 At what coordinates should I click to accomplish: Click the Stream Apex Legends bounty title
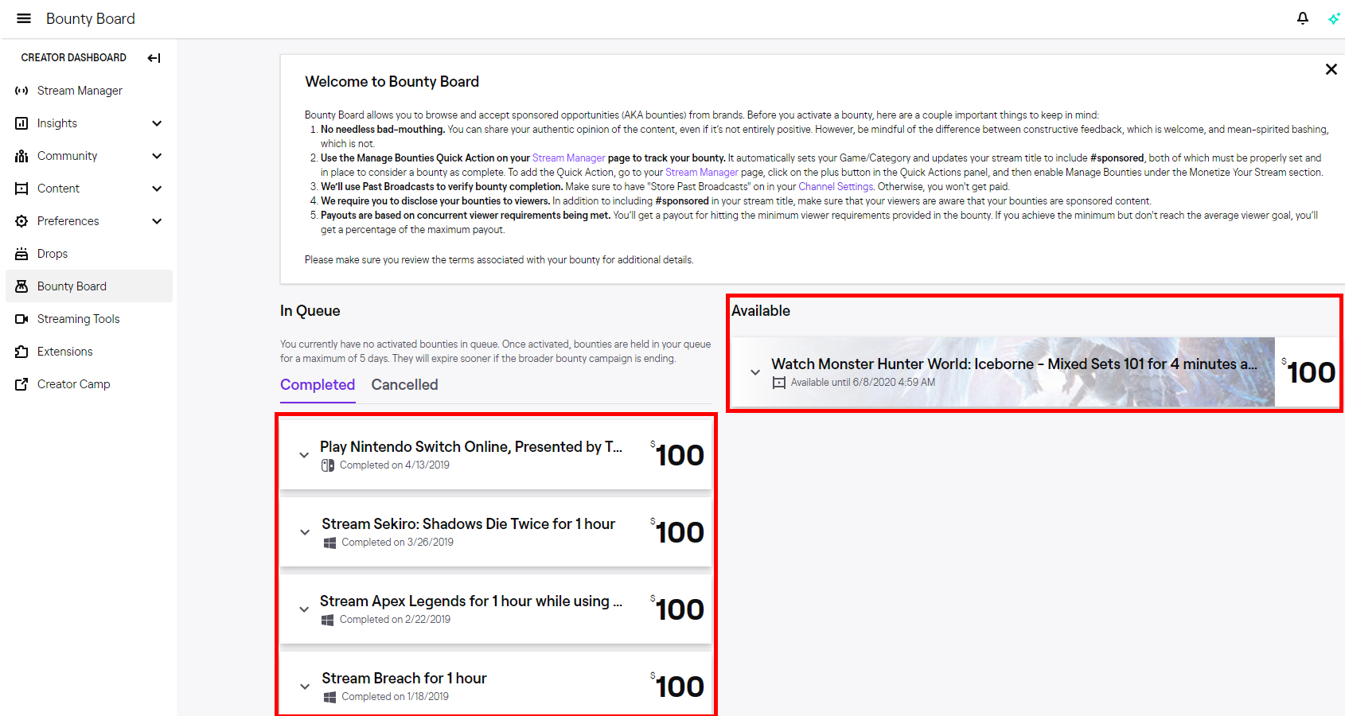(x=471, y=601)
